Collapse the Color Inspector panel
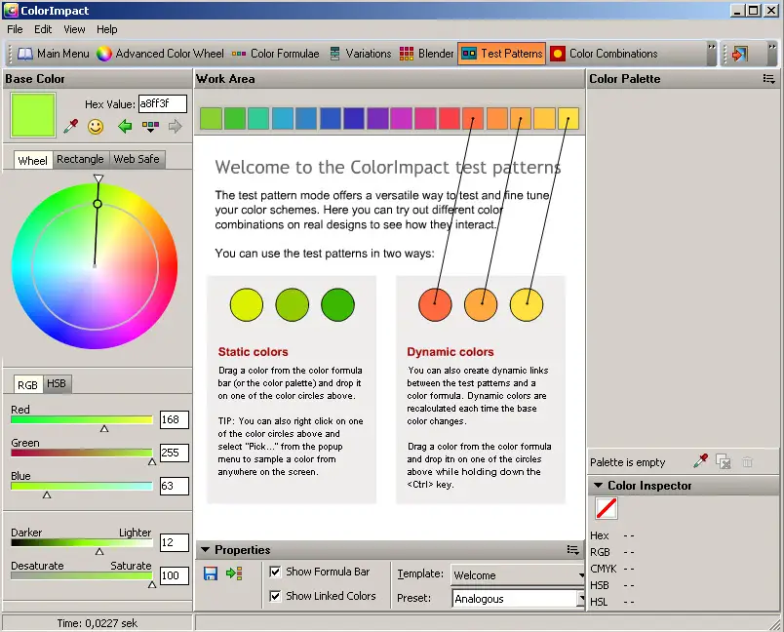 [x=598, y=485]
